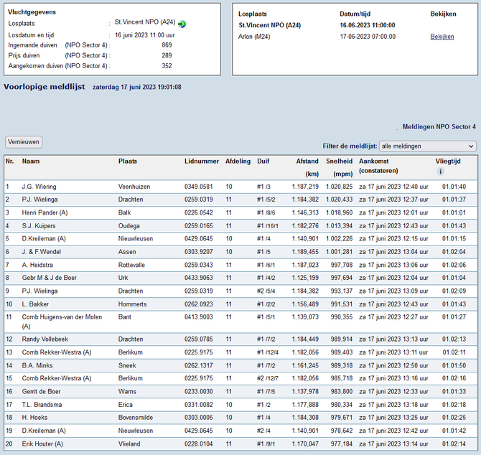Click distance value 1.146,313
The width and height of the screenshot is (481, 455).
(x=305, y=212)
